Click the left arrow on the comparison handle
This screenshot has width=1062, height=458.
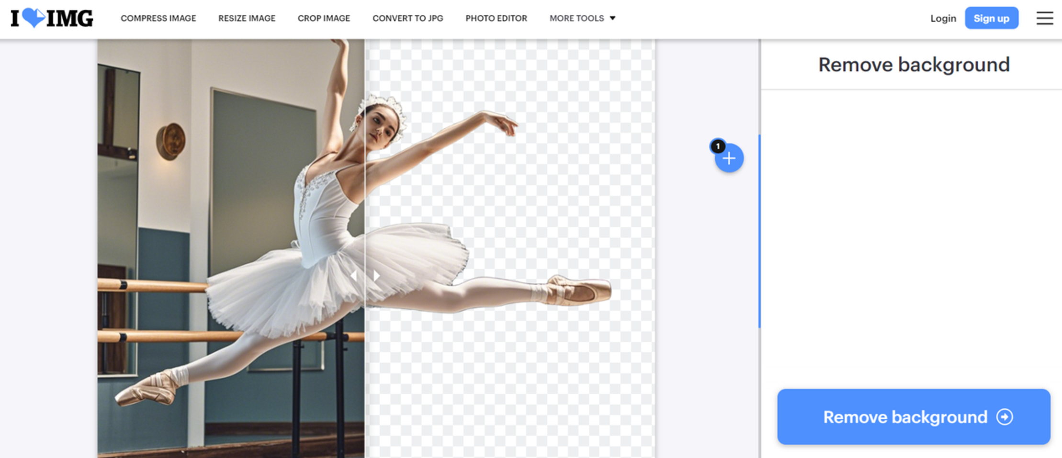pyautogui.click(x=355, y=276)
